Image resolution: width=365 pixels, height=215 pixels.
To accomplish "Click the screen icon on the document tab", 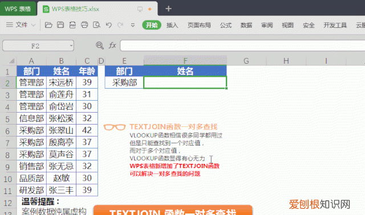I will pyautogui.click(x=140, y=9).
